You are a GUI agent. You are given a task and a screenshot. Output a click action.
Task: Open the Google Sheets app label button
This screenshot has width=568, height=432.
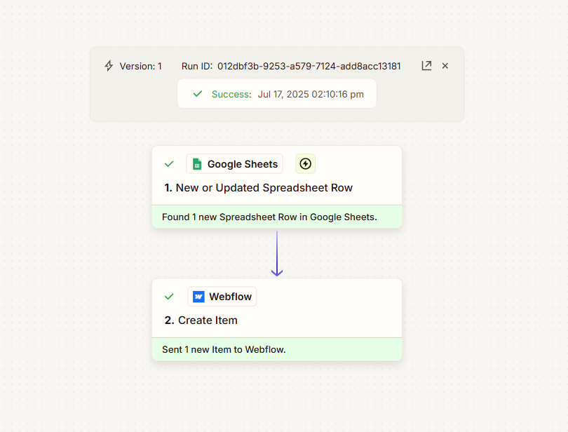(x=234, y=164)
